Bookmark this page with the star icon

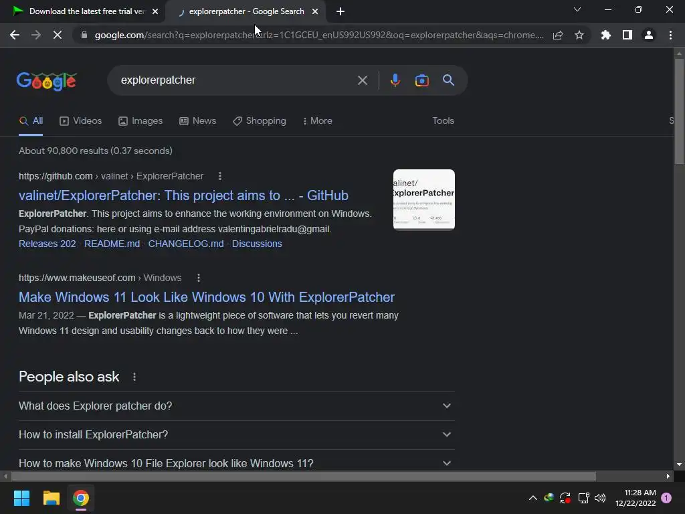[579, 35]
